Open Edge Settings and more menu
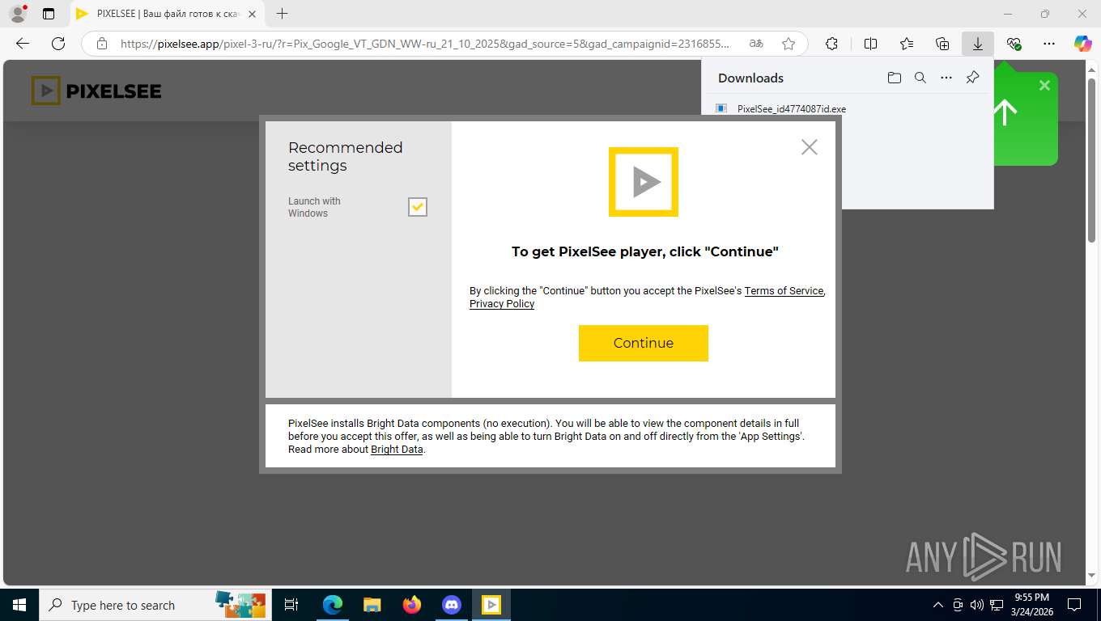 [1049, 44]
